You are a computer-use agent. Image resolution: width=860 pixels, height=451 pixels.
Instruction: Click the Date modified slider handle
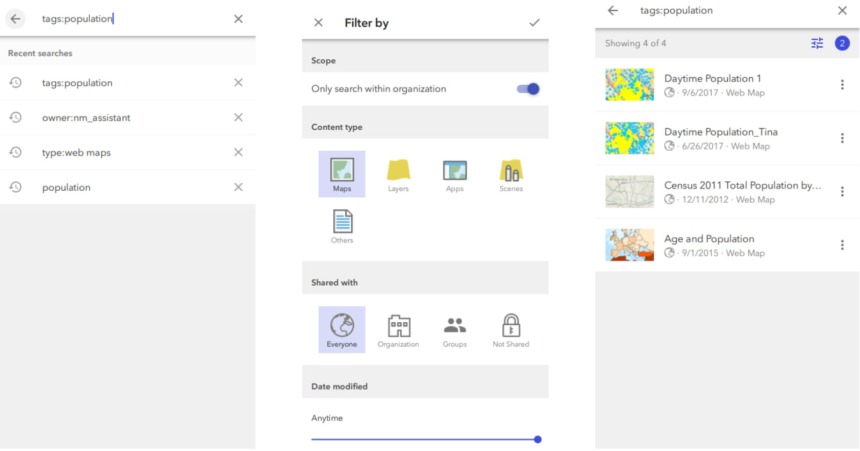[538, 439]
